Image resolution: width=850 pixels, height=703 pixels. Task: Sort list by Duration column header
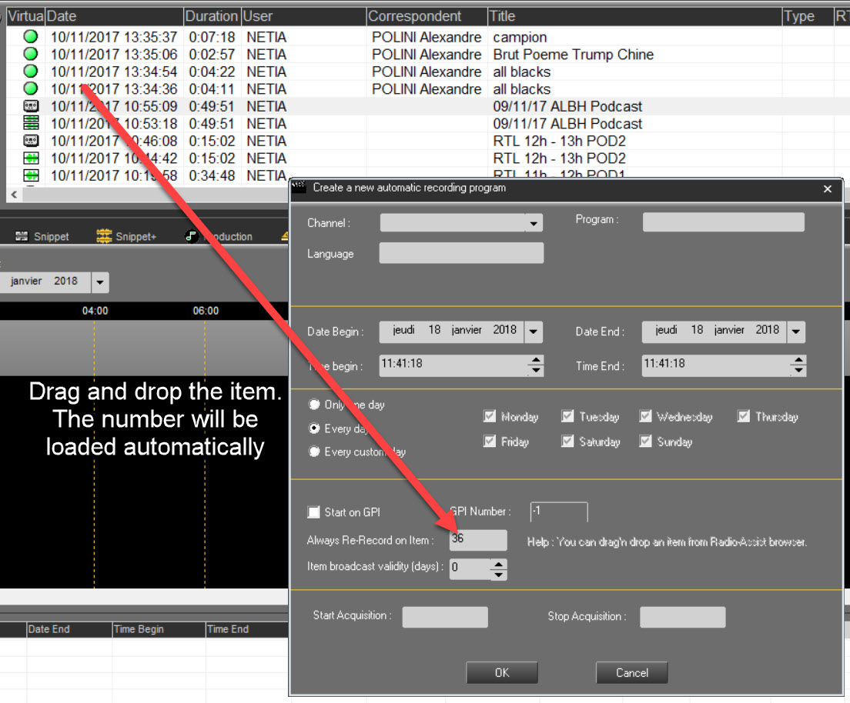(x=211, y=16)
